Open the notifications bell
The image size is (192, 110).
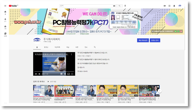(174, 6)
